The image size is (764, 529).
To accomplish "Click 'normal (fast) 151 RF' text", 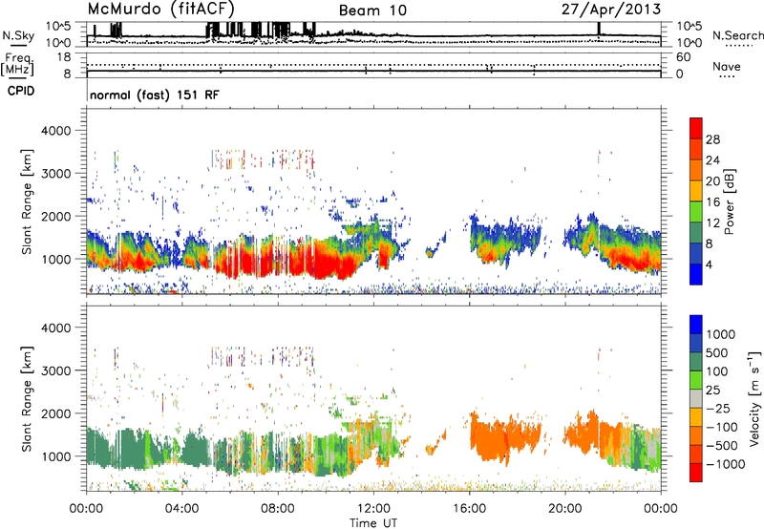I will (155, 95).
